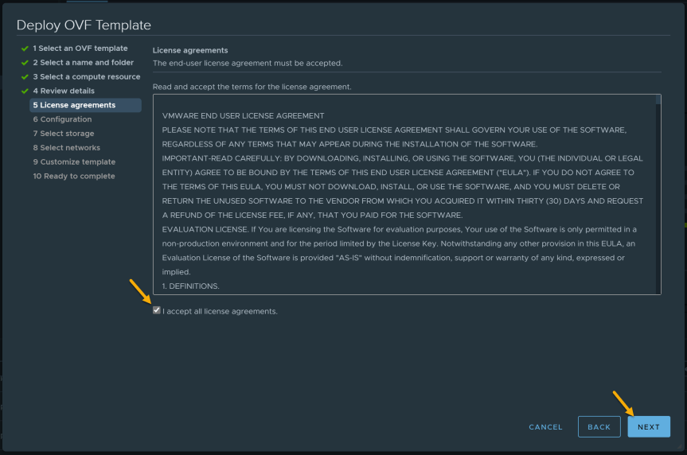
Task: Return to step 3 Select a compute resource
Action: click(x=86, y=76)
